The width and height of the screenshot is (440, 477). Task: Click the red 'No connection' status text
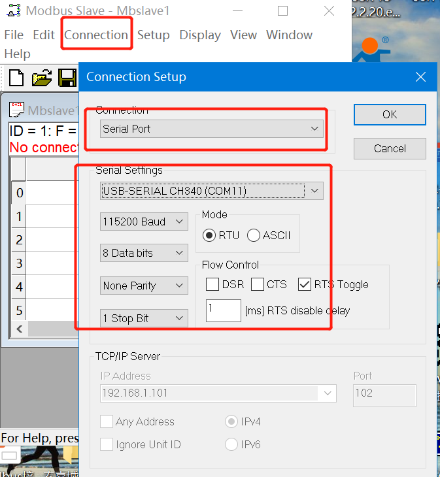(x=44, y=148)
